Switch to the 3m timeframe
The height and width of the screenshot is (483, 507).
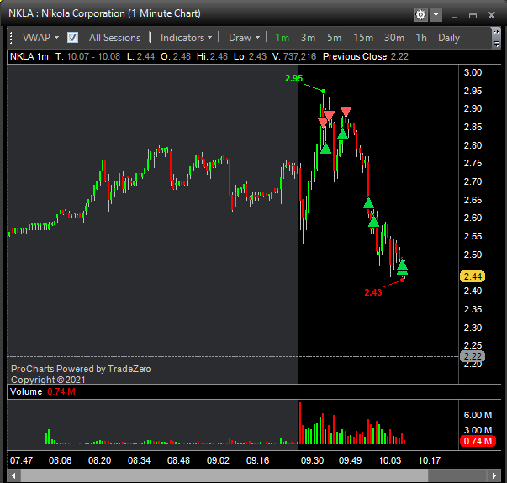tap(308, 38)
